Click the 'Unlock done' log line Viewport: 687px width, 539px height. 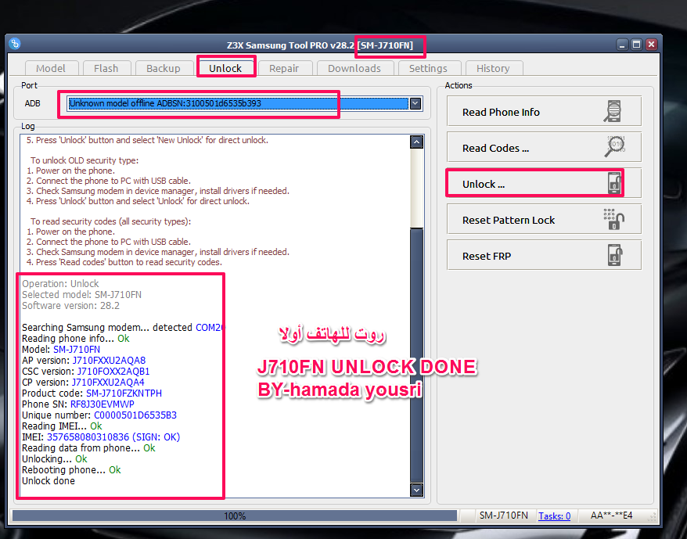[x=49, y=480]
